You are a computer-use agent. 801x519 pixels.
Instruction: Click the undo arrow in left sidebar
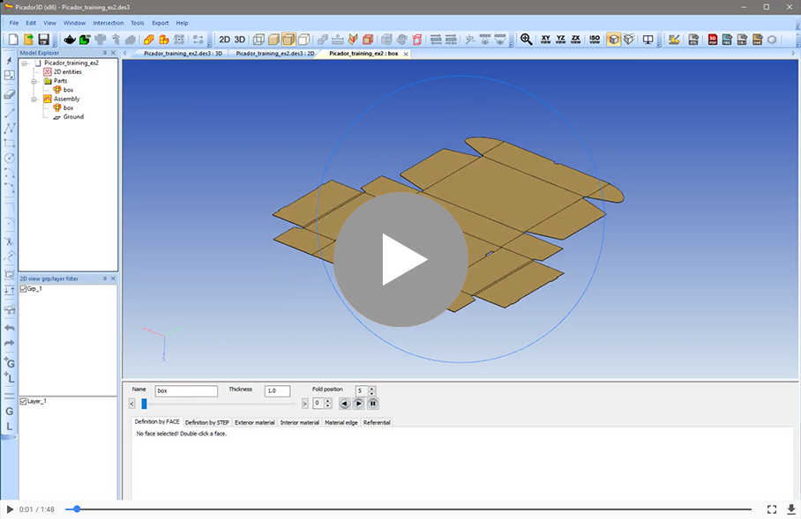click(9, 328)
